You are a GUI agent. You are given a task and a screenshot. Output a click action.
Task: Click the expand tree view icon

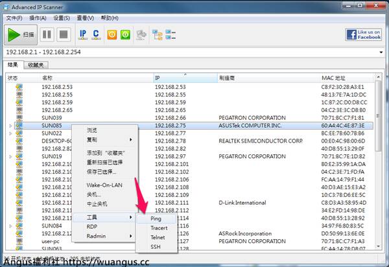click(x=158, y=35)
